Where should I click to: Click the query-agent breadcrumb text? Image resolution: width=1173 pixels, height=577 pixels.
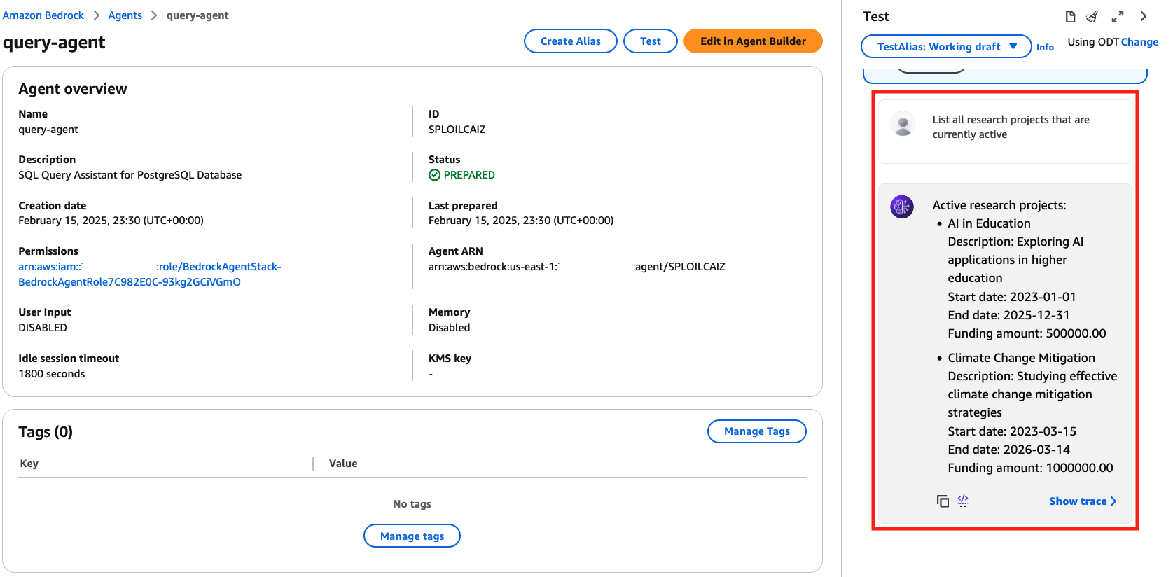[197, 15]
